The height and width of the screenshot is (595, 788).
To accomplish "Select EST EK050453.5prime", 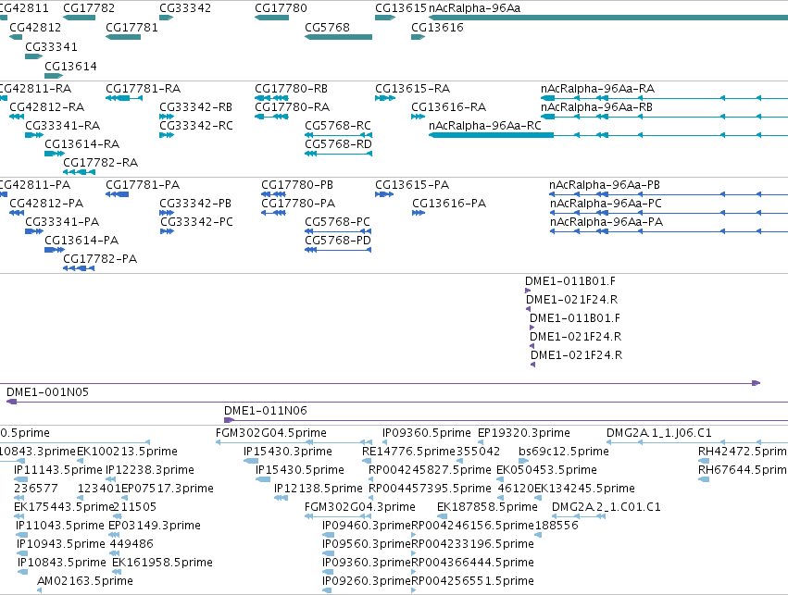I will click(x=546, y=470).
